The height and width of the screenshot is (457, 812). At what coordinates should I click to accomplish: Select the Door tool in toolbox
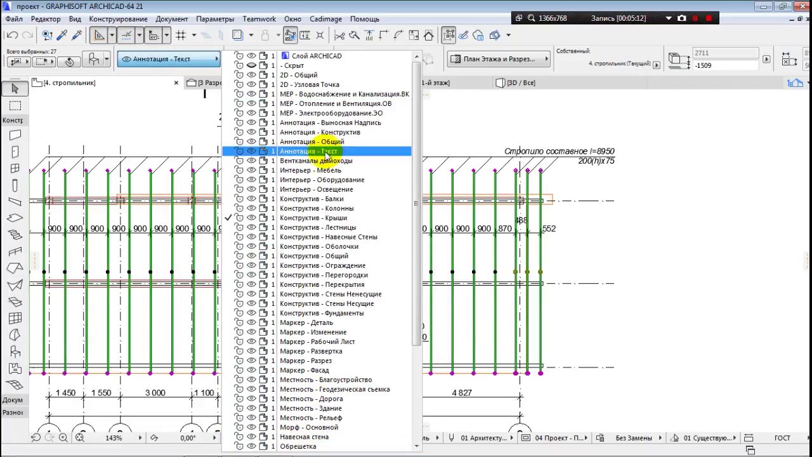15,152
